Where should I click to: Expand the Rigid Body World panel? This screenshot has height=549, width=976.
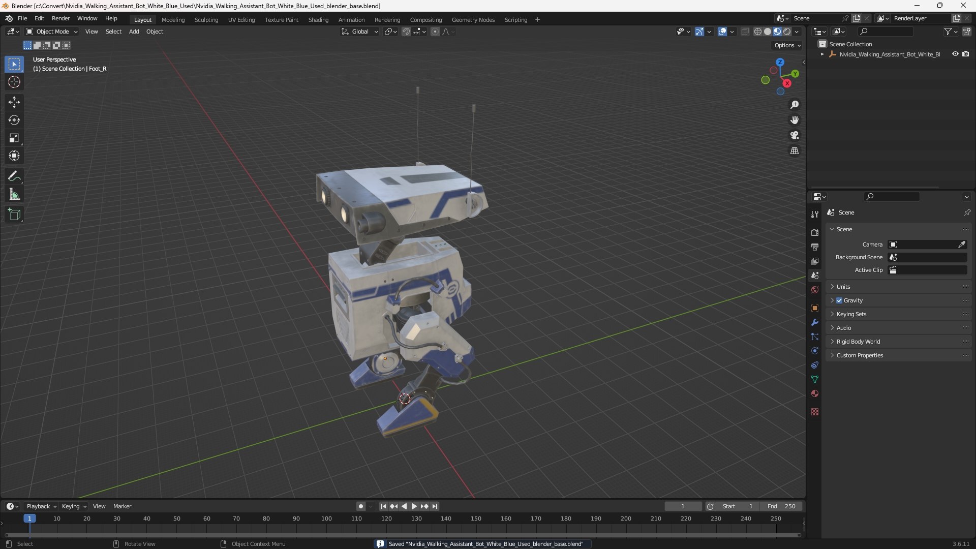898,342
